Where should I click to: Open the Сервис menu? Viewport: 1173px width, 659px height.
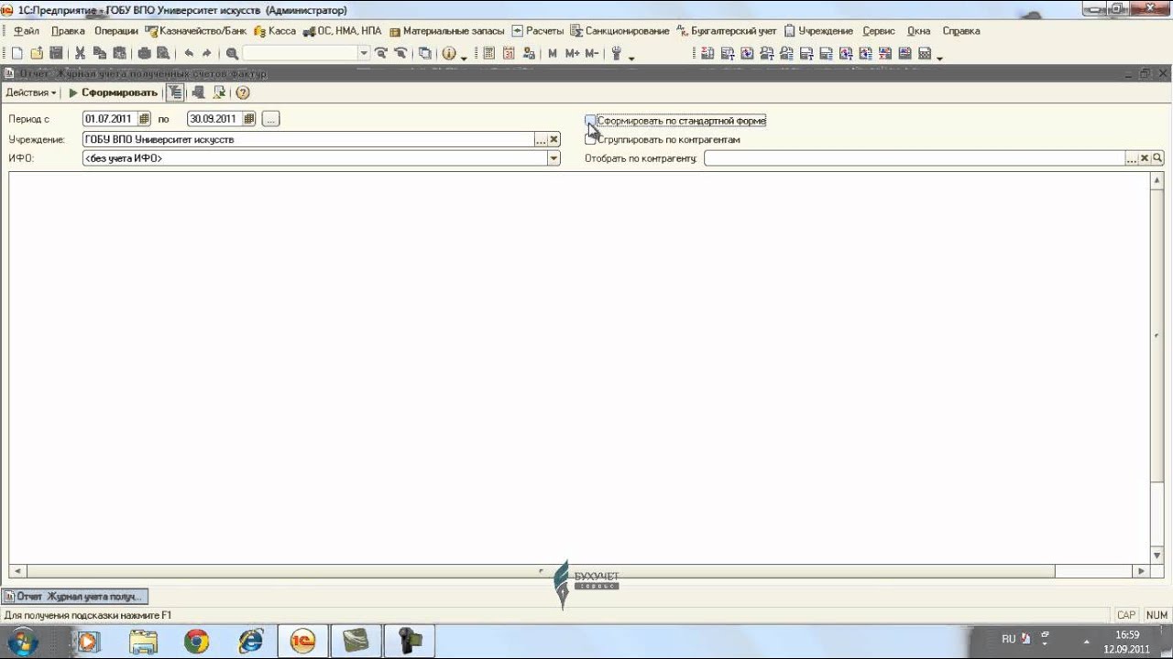point(878,31)
